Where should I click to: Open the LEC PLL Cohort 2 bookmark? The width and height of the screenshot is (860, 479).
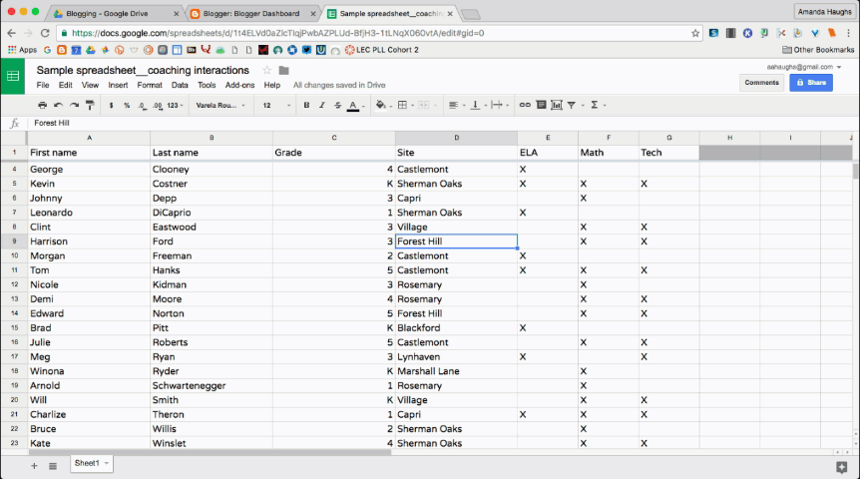tap(381, 50)
